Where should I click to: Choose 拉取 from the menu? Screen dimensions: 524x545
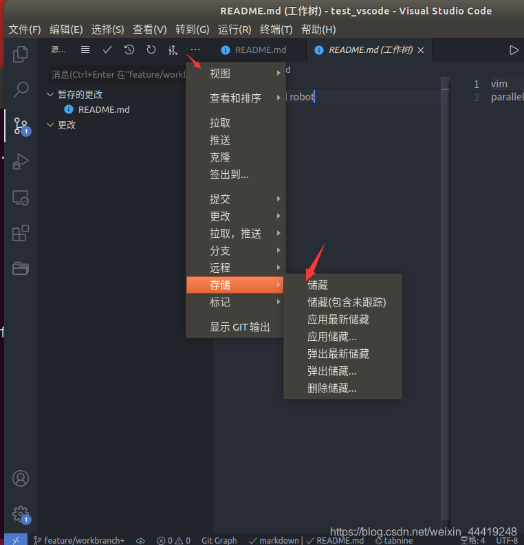(x=236, y=123)
